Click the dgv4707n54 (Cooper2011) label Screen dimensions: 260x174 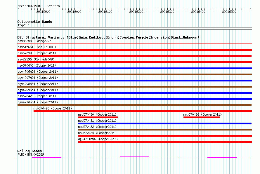coord(38,78)
